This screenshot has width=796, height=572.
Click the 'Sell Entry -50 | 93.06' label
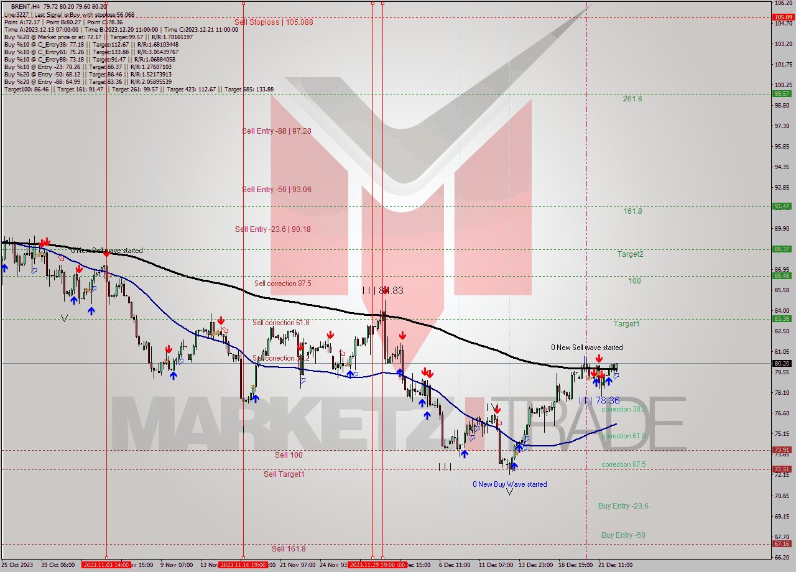pyautogui.click(x=277, y=189)
